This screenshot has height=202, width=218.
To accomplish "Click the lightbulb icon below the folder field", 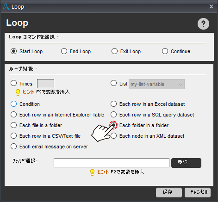I will [x=92, y=172].
